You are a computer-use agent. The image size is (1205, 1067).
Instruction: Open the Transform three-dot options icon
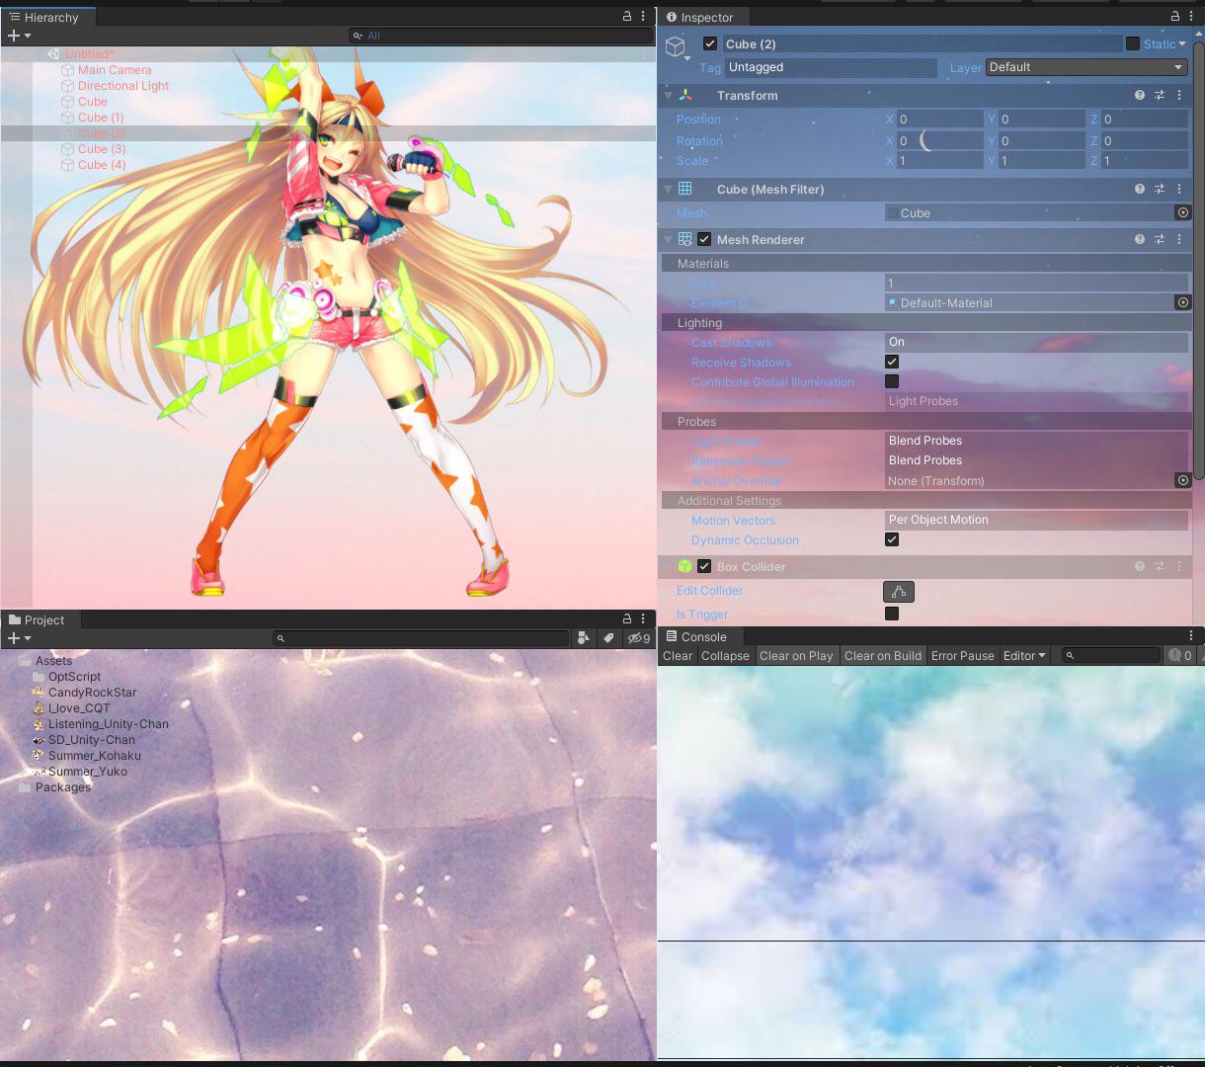point(1178,95)
